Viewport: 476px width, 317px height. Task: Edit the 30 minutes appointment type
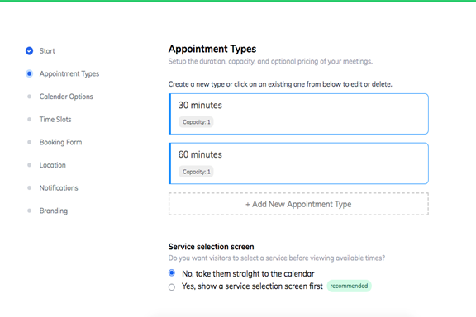298,114
